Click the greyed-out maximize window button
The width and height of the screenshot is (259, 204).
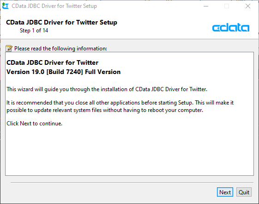227,6
